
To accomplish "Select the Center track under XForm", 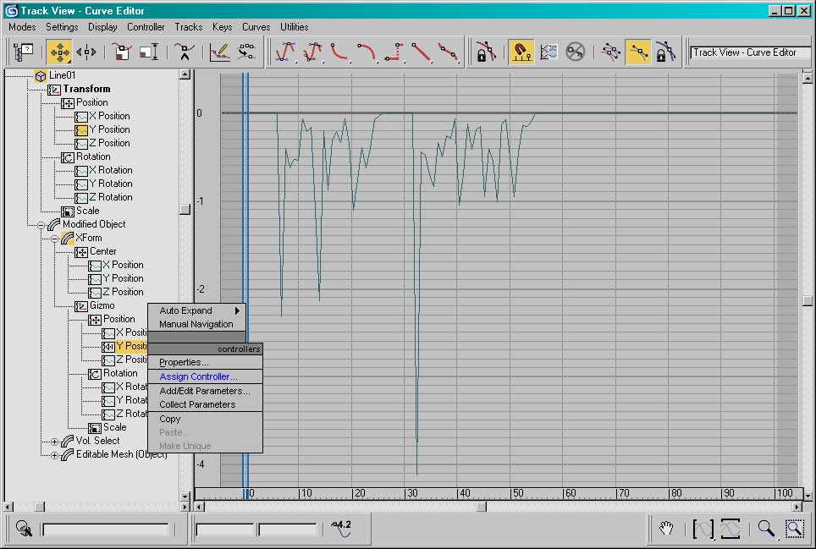I will point(103,251).
